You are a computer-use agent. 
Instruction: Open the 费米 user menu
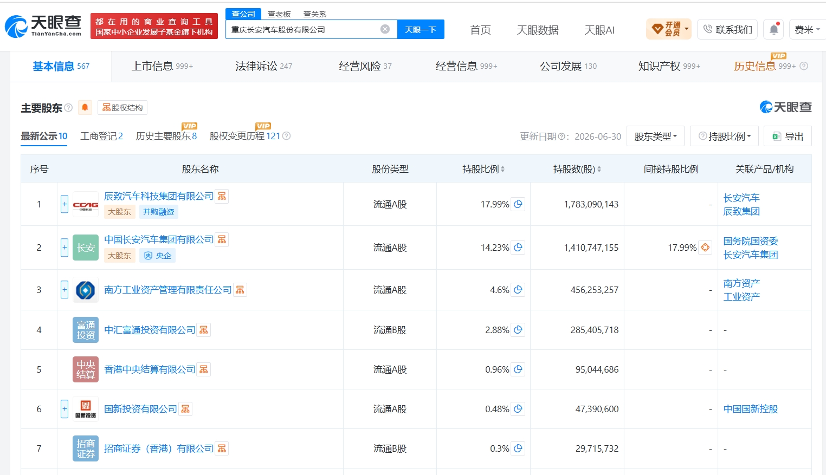coord(807,30)
